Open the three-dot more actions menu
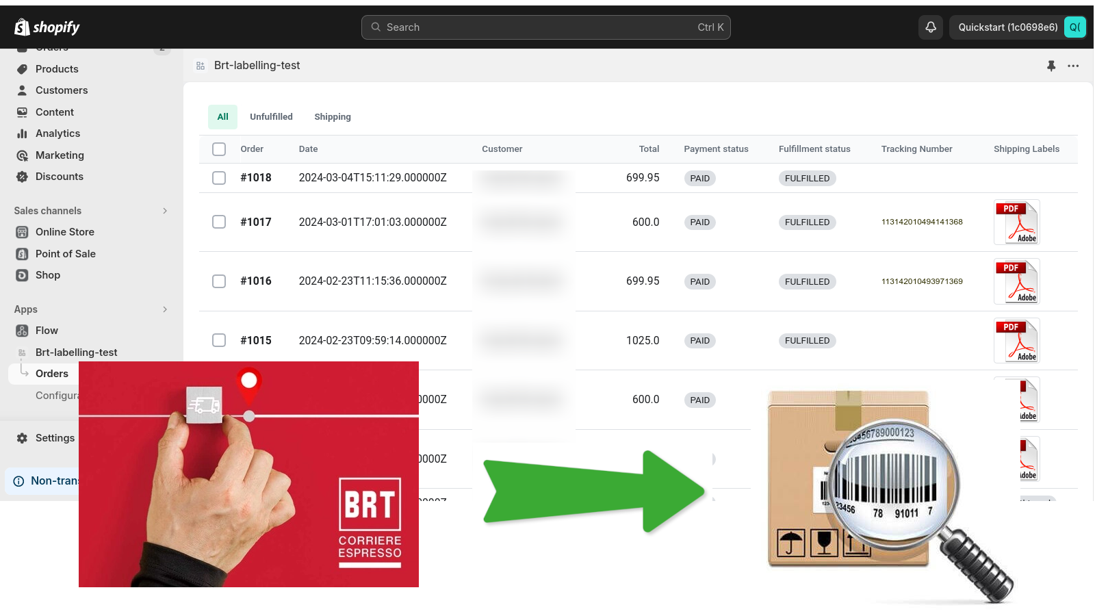This screenshot has width=1095, height=616. click(1073, 66)
